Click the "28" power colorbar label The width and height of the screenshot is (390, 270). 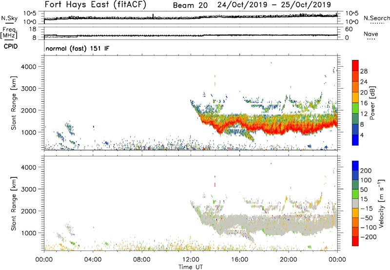point(364,71)
